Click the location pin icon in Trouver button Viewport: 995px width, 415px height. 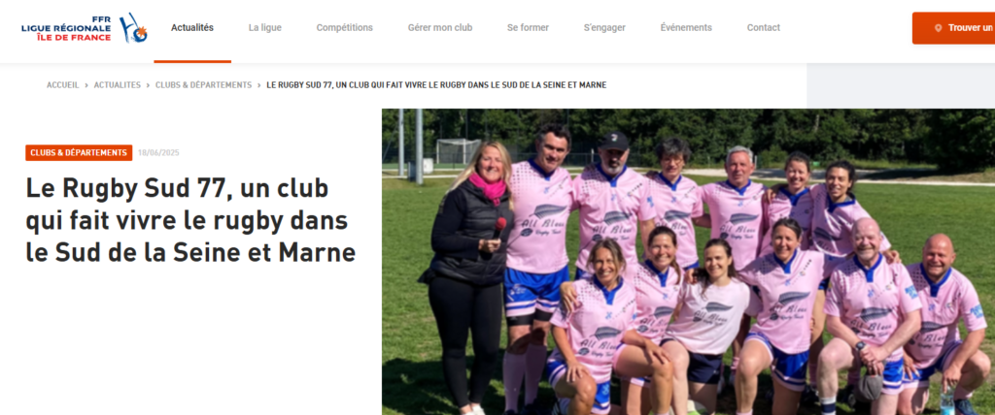pos(938,28)
